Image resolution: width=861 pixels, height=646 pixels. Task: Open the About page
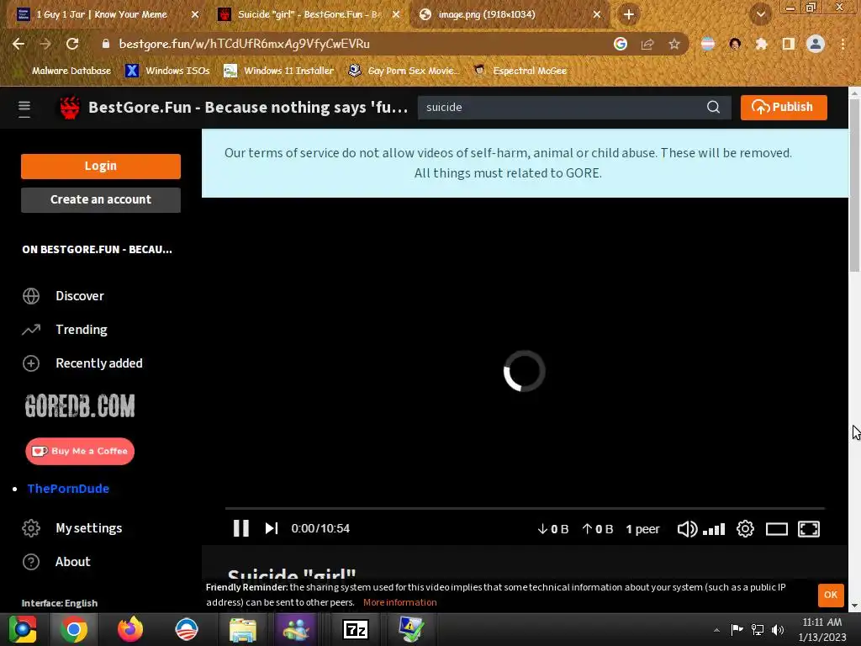tap(72, 561)
